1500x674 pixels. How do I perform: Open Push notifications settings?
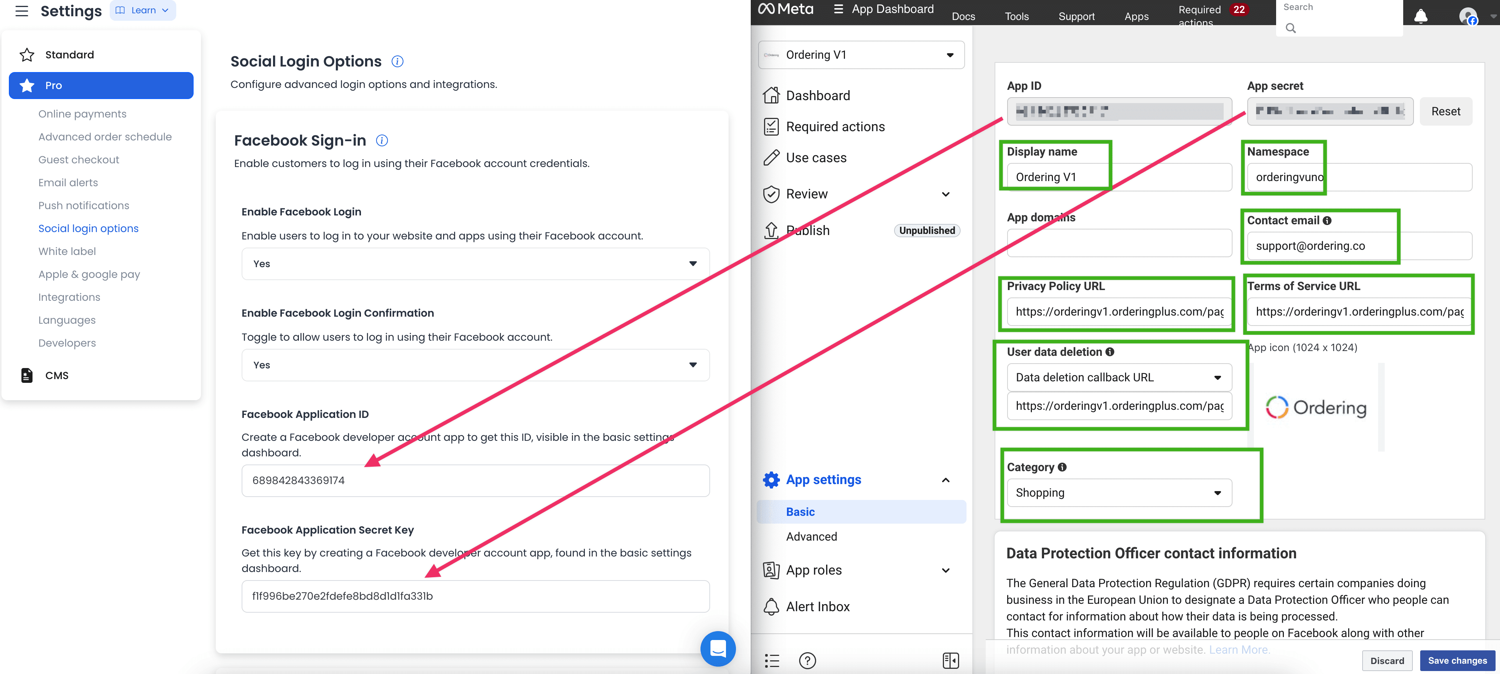(84, 206)
